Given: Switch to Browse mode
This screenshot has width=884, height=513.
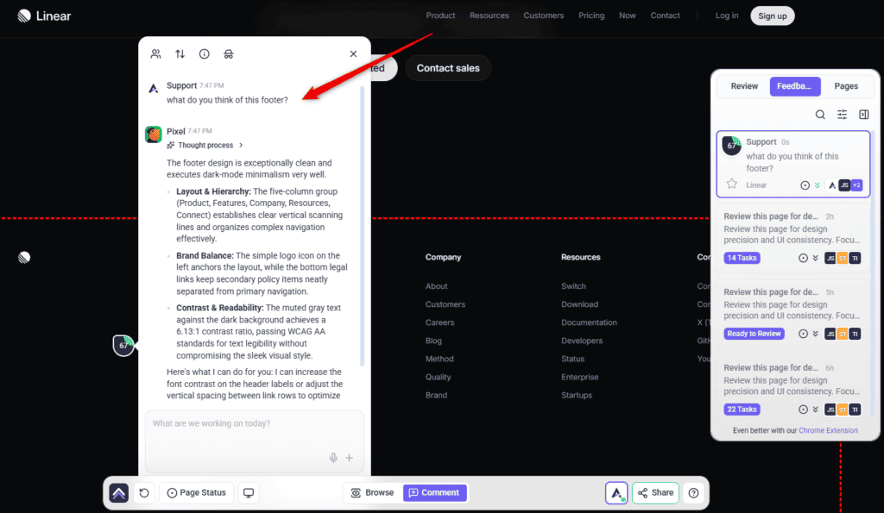Looking at the screenshot, I should point(373,492).
